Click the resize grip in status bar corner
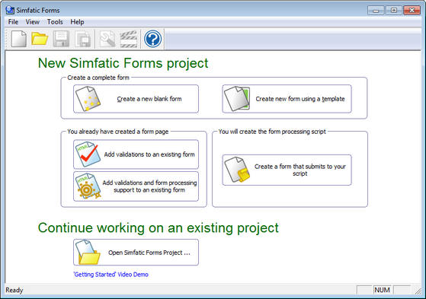Screen dimensions: 426x299 [x=418, y=291]
